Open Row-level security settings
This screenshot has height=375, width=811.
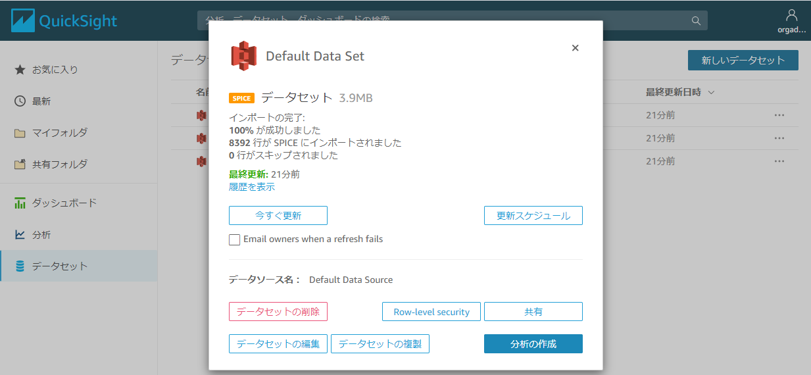[431, 312]
